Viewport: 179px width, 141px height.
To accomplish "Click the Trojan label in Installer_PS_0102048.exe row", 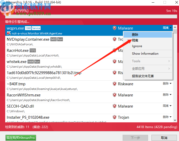I will click(123, 117).
